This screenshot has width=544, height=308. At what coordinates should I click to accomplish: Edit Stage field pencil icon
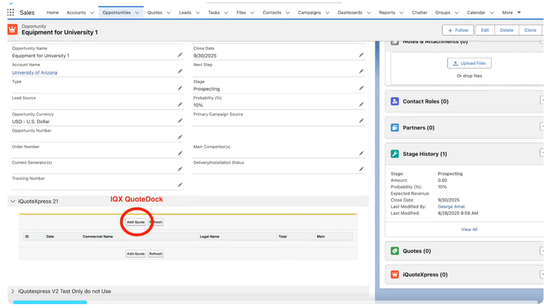click(361, 88)
